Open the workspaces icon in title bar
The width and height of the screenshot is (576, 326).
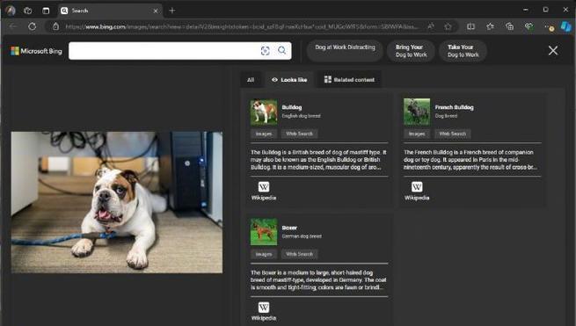pyautogui.click(x=28, y=11)
